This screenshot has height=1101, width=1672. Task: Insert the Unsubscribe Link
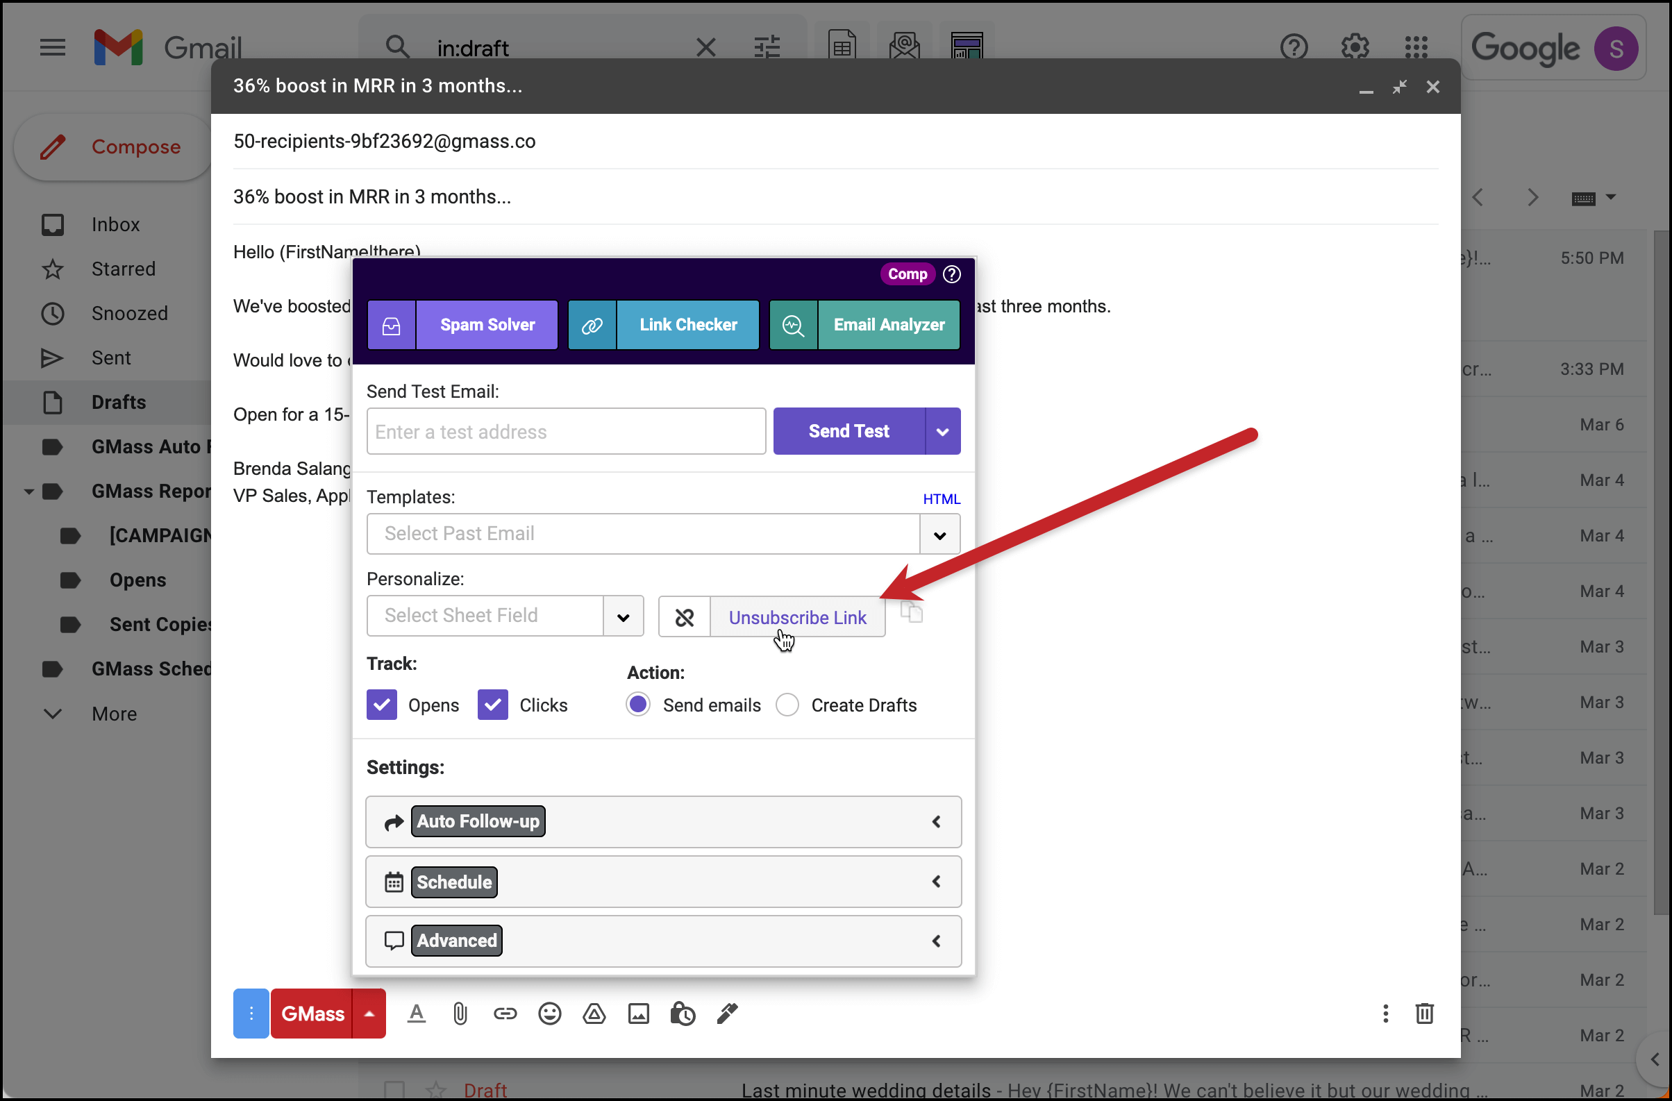[797, 617]
